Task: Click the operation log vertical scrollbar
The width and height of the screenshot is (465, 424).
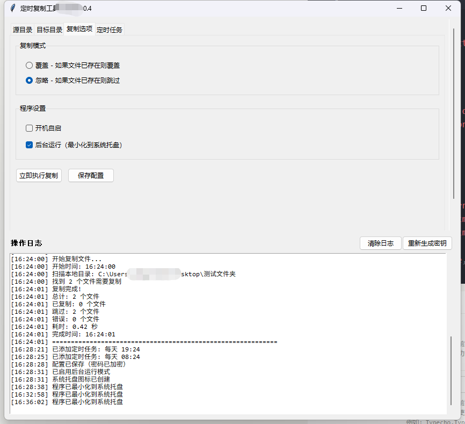Action: 451,371
